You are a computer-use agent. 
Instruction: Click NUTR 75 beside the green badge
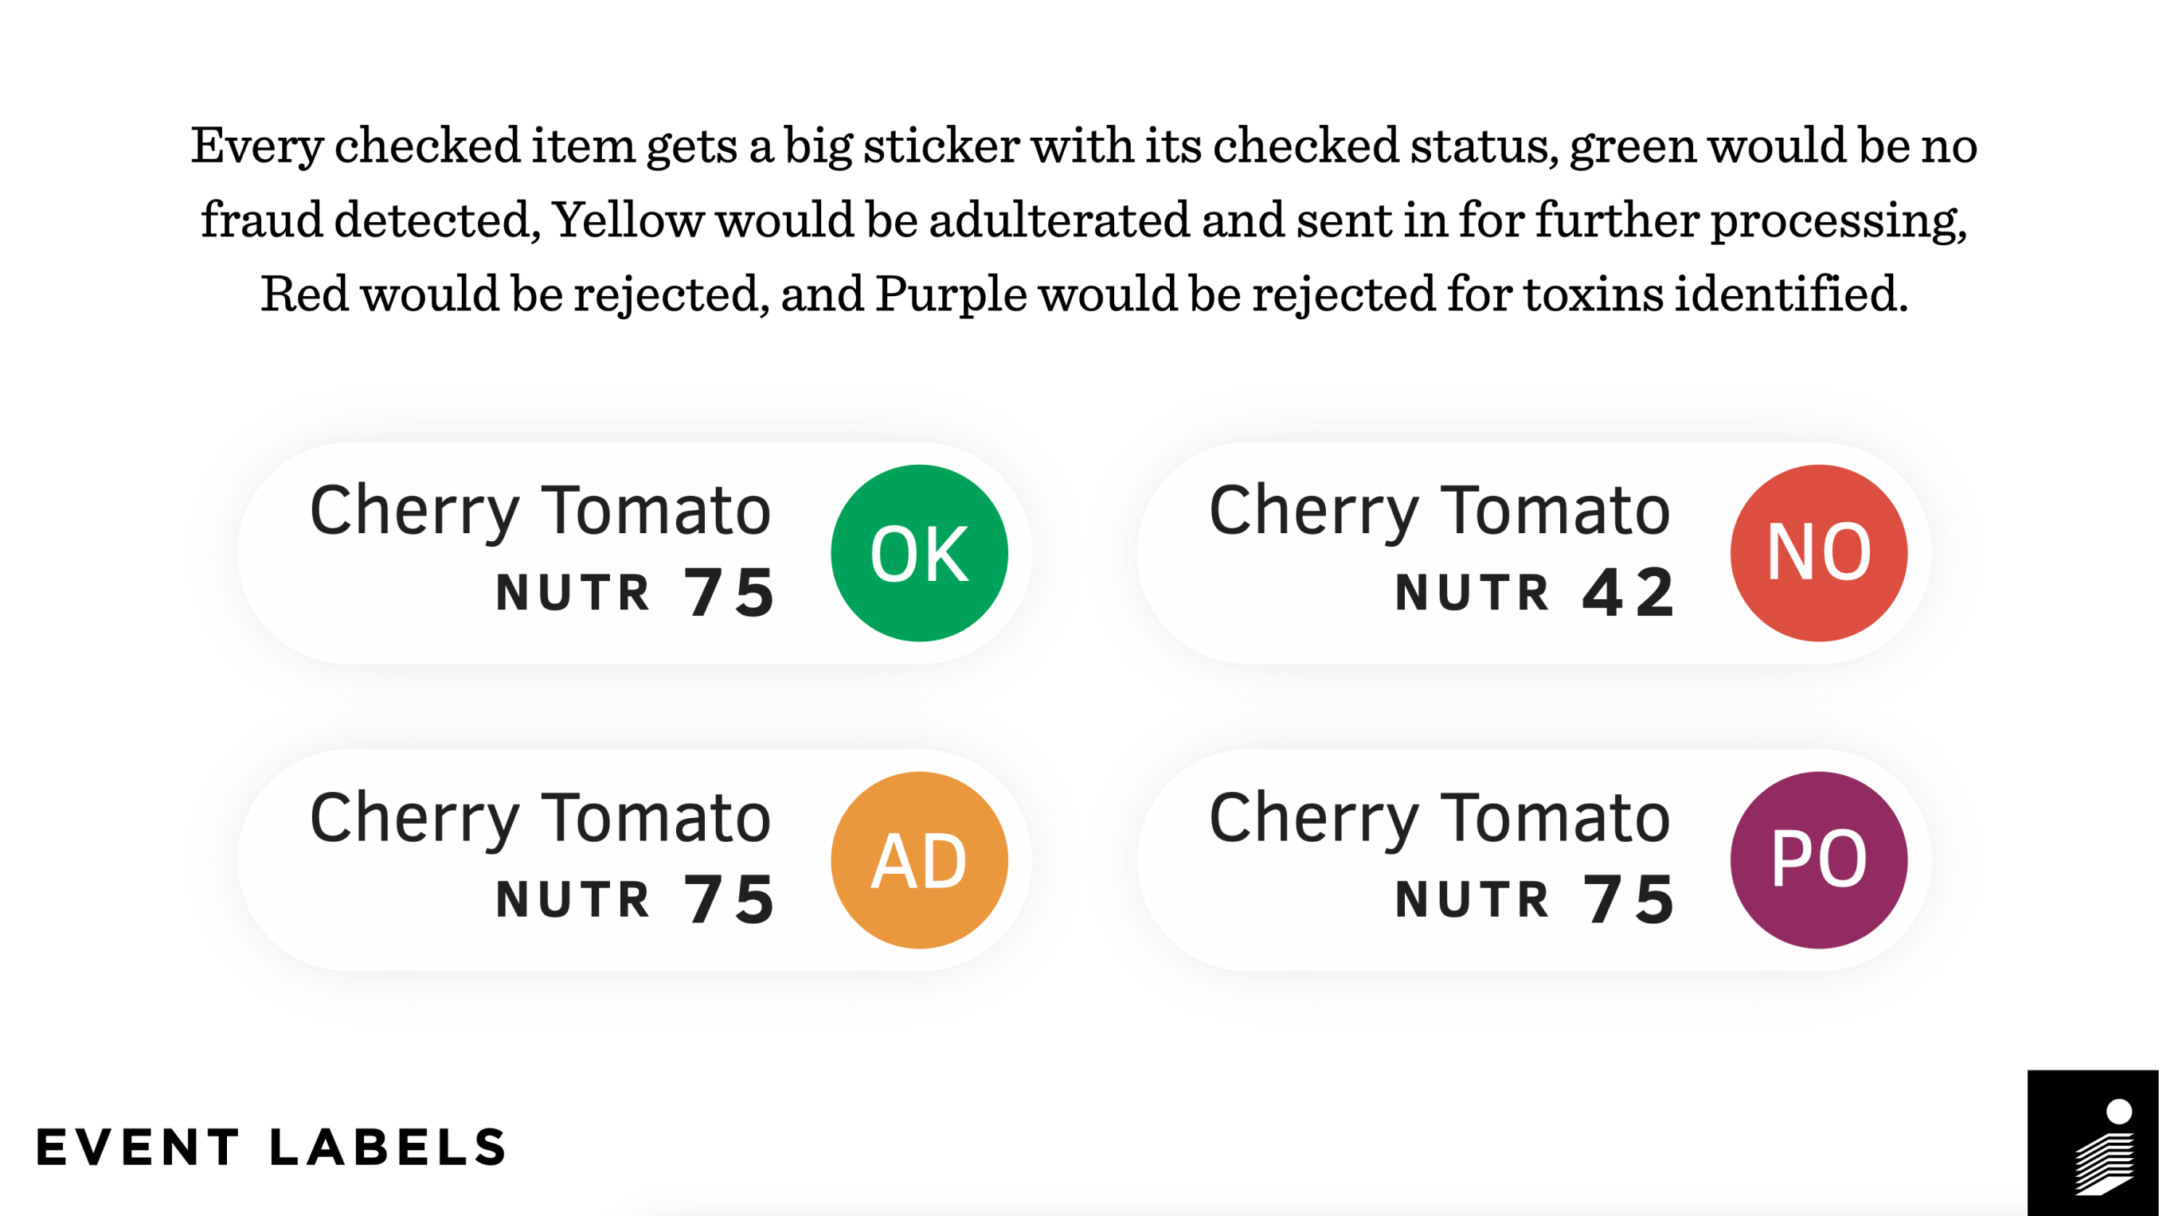tap(635, 593)
